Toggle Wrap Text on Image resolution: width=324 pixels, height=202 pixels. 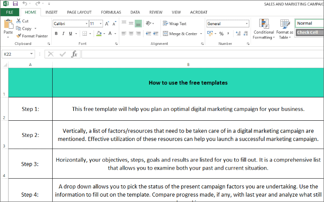click(x=175, y=23)
